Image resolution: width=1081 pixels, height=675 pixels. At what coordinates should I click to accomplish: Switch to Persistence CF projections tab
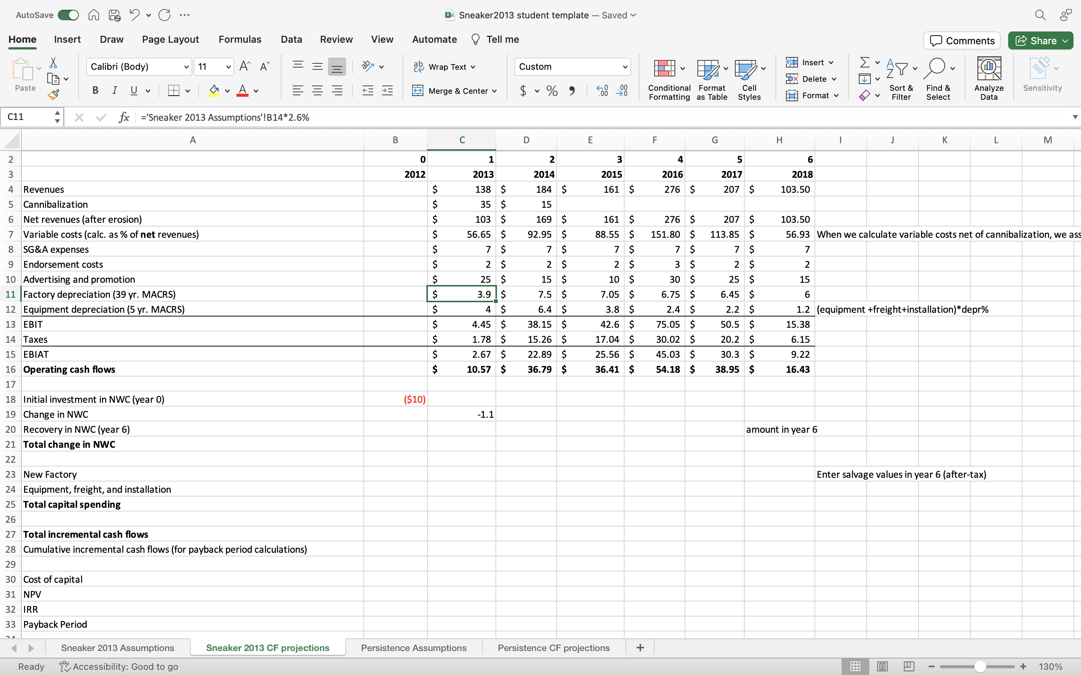[553, 647]
